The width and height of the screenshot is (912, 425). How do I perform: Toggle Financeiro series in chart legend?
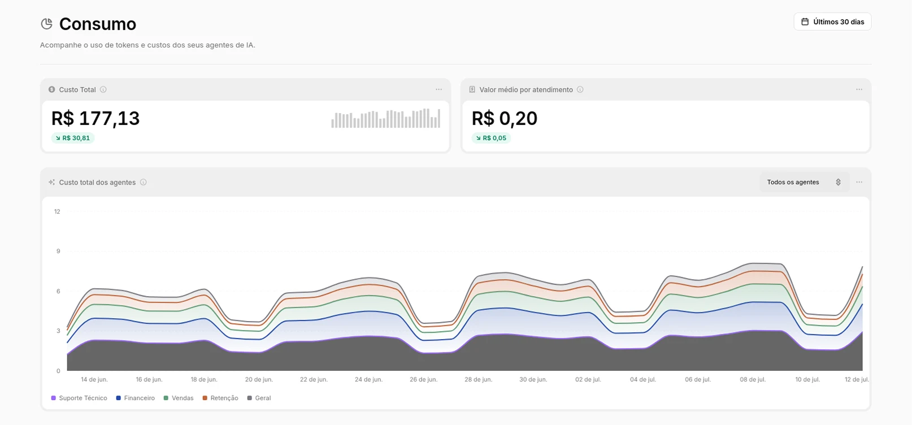pyautogui.click(x=136, y=398)
